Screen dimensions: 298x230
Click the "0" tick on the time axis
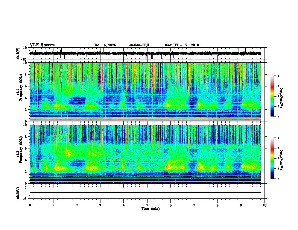(x=30, y=205)
